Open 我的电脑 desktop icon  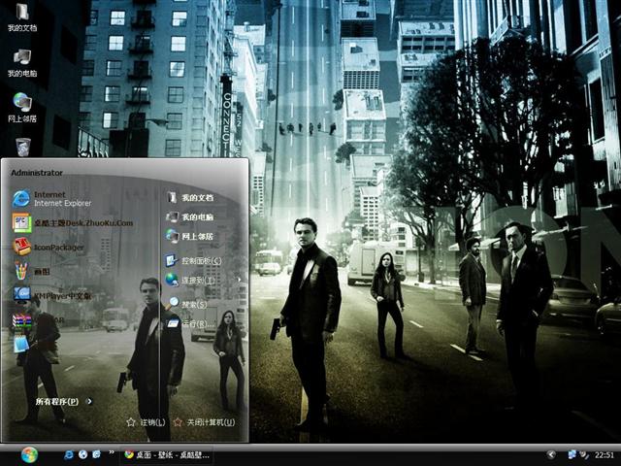(x=22, y=63)
